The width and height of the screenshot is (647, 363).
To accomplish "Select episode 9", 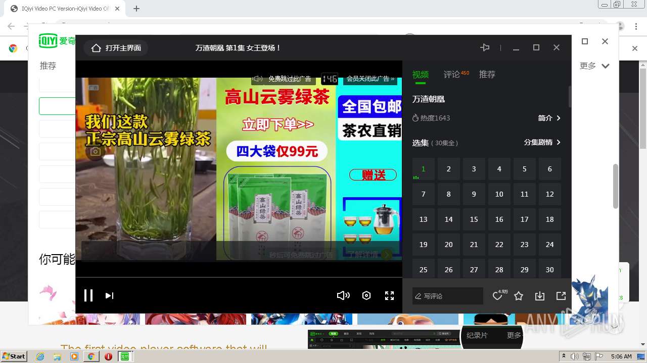I will click(474, 194).
